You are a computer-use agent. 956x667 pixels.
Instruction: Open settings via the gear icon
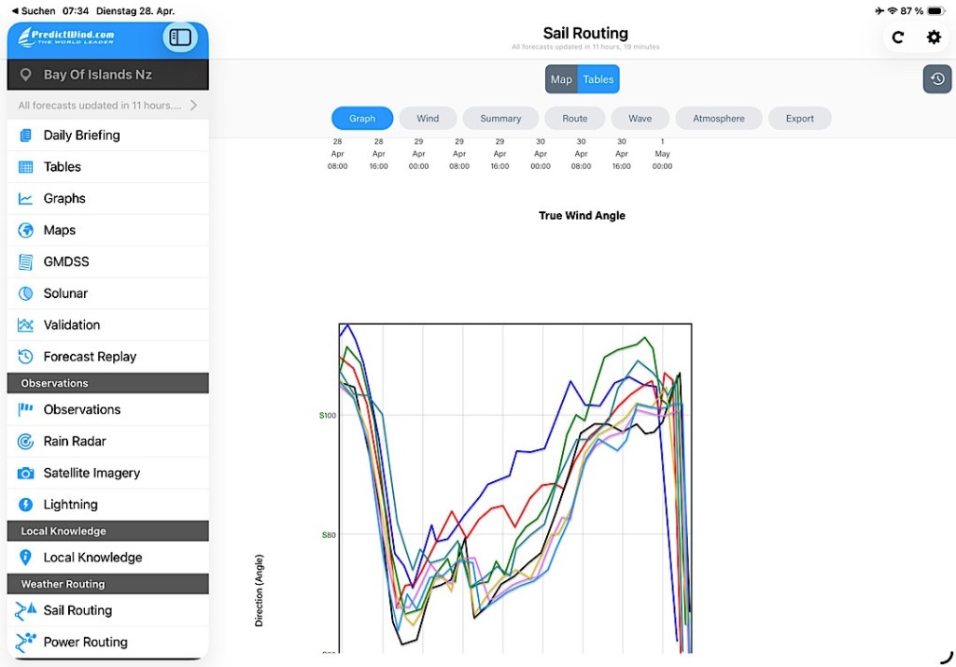point(934,37)
